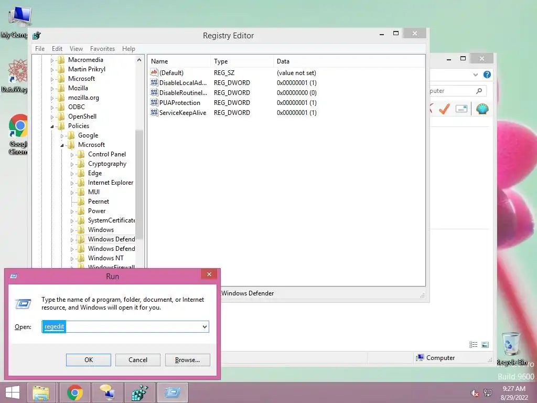
Task: Open the Recycle Bin desktop icon
Action: (511, 348)
